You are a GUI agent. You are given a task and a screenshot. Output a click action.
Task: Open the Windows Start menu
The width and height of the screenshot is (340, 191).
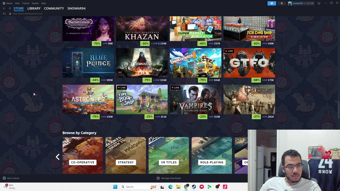[115, 187]
